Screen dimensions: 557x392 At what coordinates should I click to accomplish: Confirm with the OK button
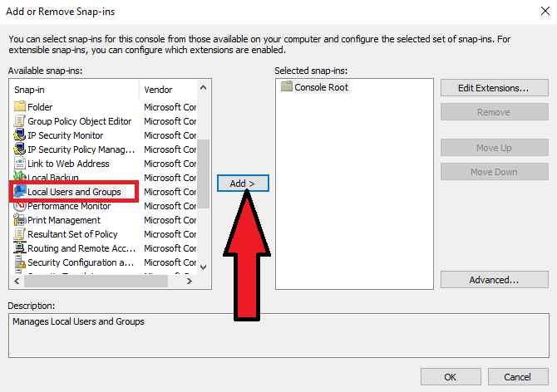pos(450,376)
